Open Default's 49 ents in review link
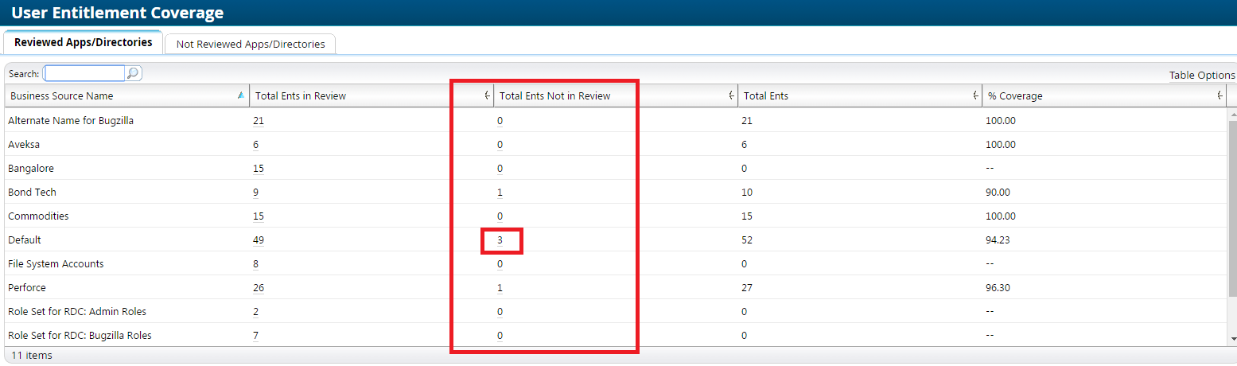Image resolution: width=1237 pixels, height=366 pixels. (x=259, y=239)
